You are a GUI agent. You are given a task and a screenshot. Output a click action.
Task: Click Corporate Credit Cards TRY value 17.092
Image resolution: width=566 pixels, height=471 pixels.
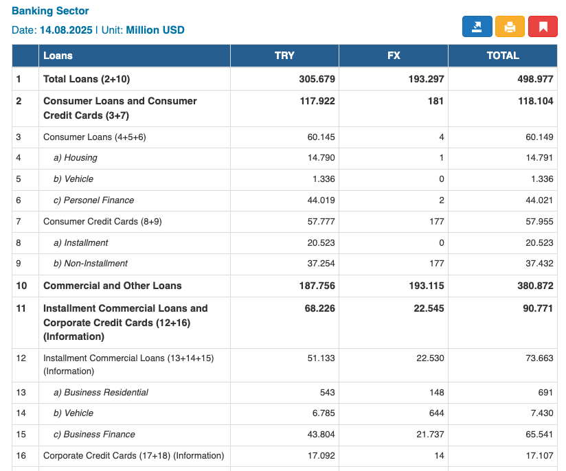(321, 456)
